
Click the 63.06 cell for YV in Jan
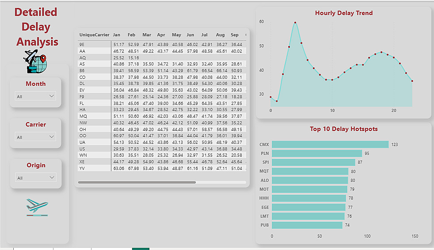pyautogui.click(x=119, y=168)
